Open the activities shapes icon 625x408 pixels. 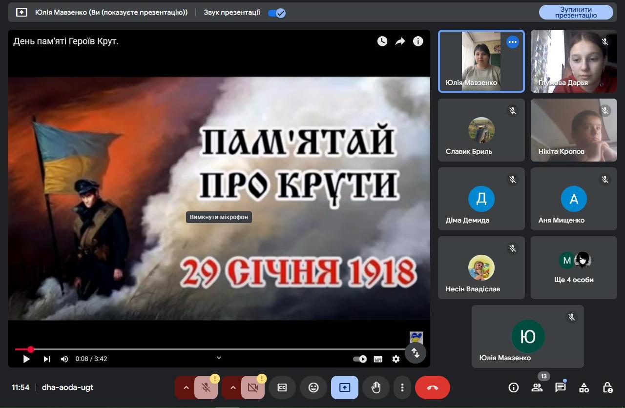pos(584,388)
